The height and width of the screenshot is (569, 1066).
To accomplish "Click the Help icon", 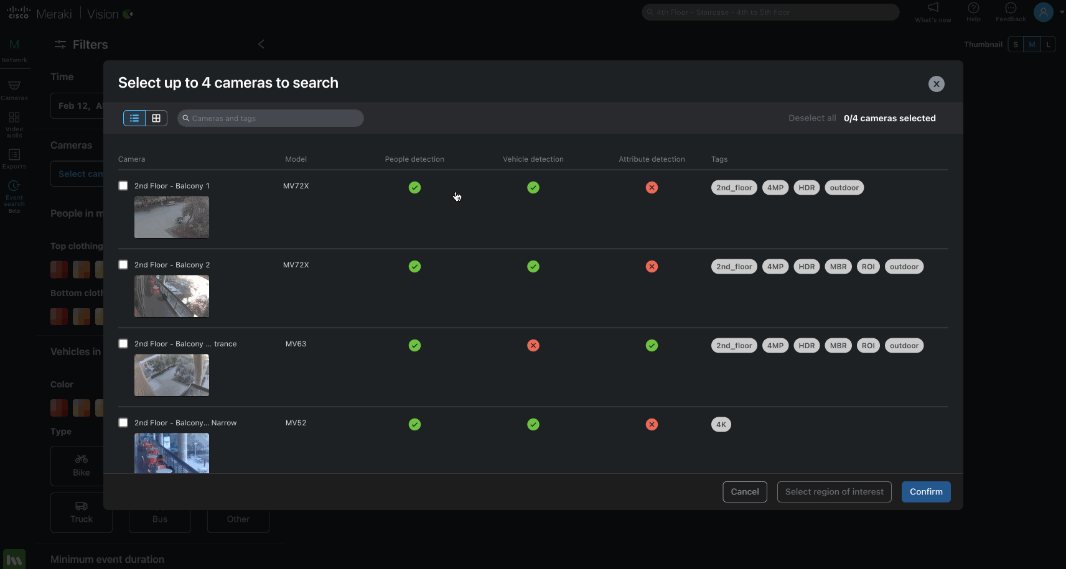I will point(973,11).
